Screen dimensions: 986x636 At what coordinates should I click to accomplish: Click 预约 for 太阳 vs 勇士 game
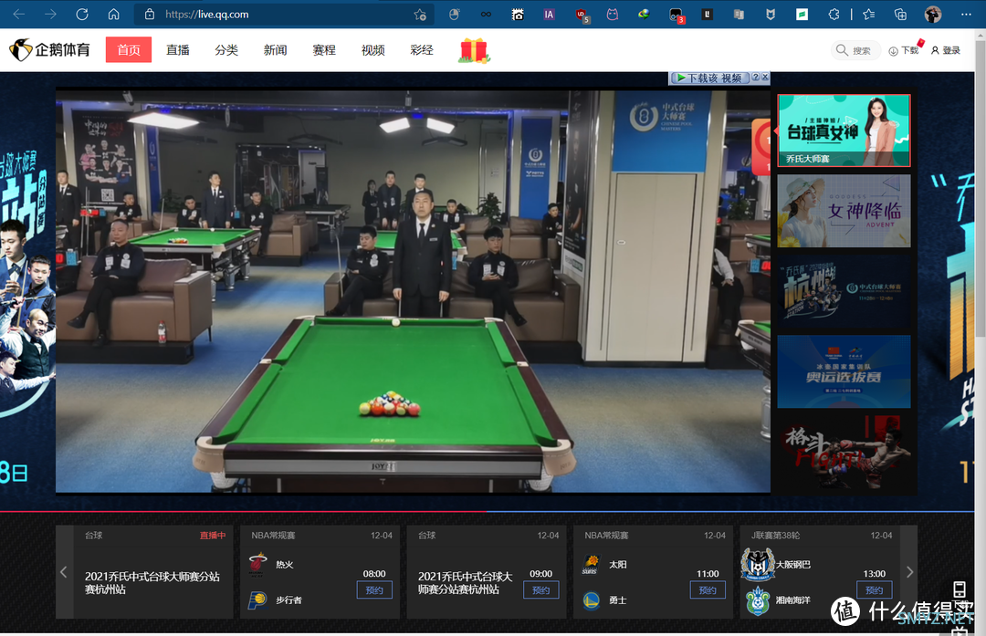tap(708, 590)
